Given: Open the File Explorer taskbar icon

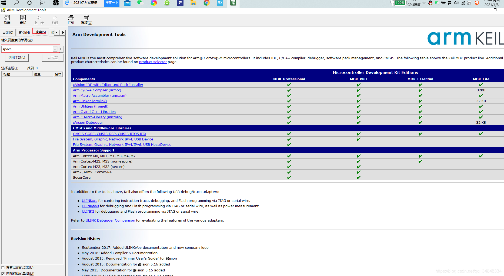Looking at the screenshot, I should 193,3.
